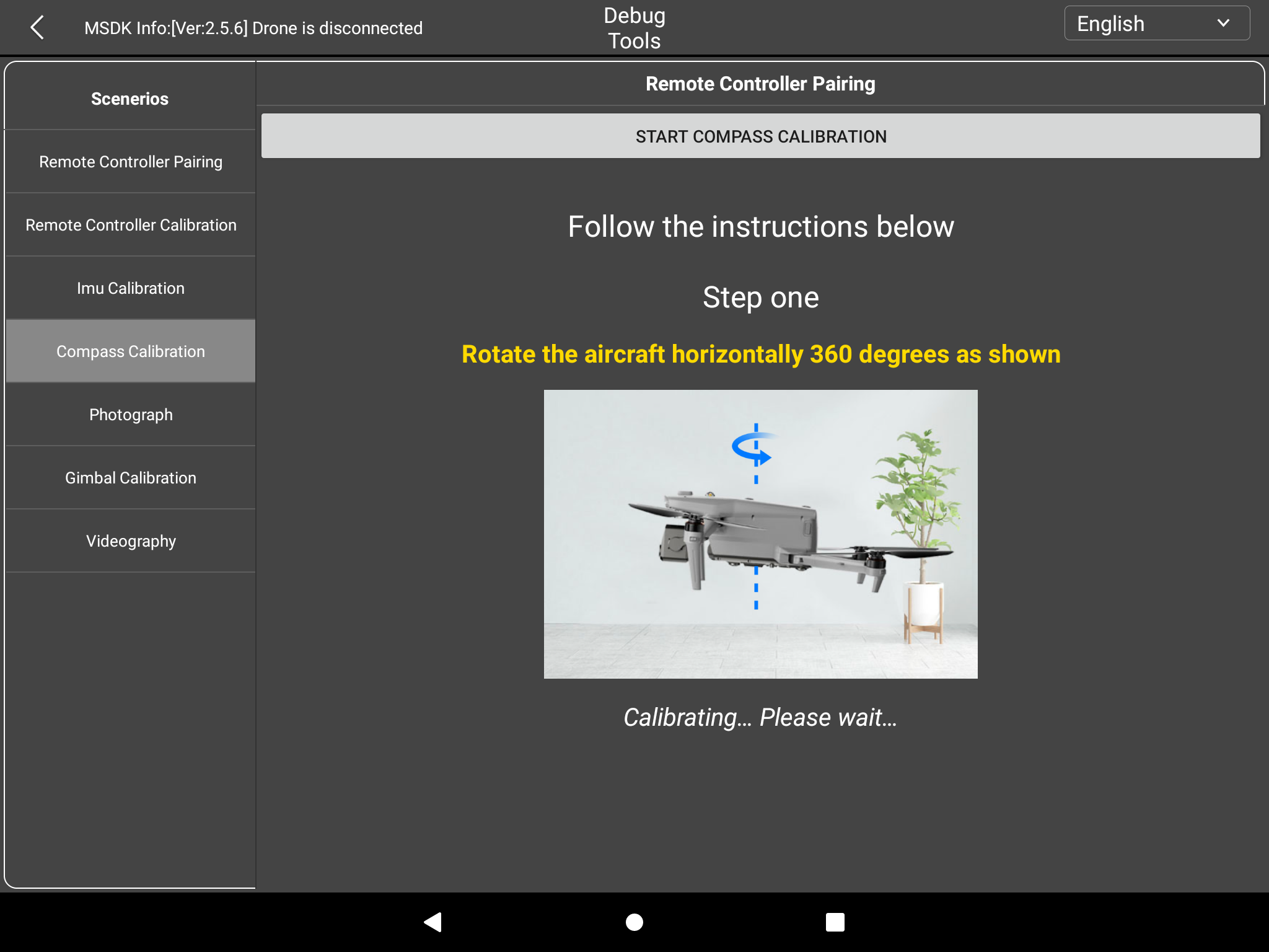Image resolution: width=1269 pixels, height=952 pixels.
Task: View the drone rotation thumbnail image
Action: [x=762, y=533]
